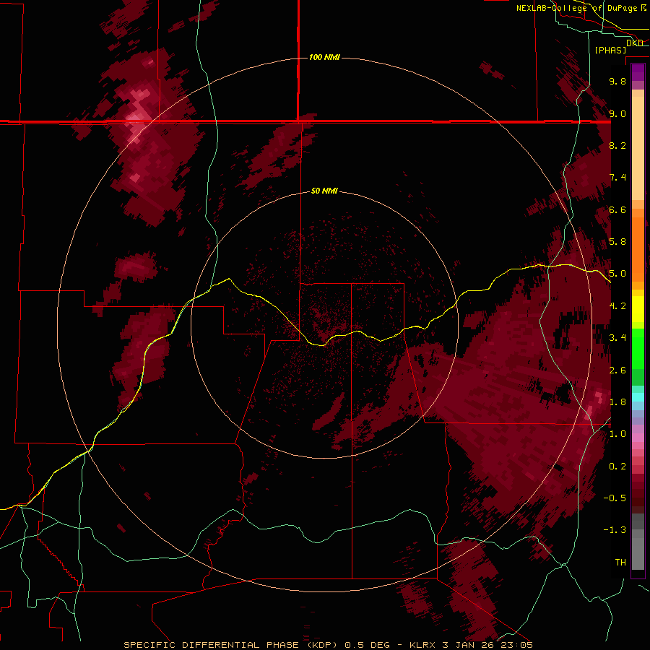The height and width of the screenshot is (650, 650).
Task: Click the 5.8 value on the color scale
Action: [617, 242]
